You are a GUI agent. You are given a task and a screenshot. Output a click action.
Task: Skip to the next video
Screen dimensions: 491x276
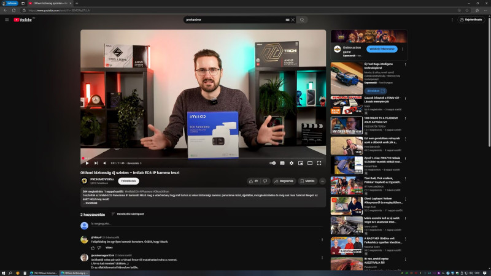click(96, 163)
